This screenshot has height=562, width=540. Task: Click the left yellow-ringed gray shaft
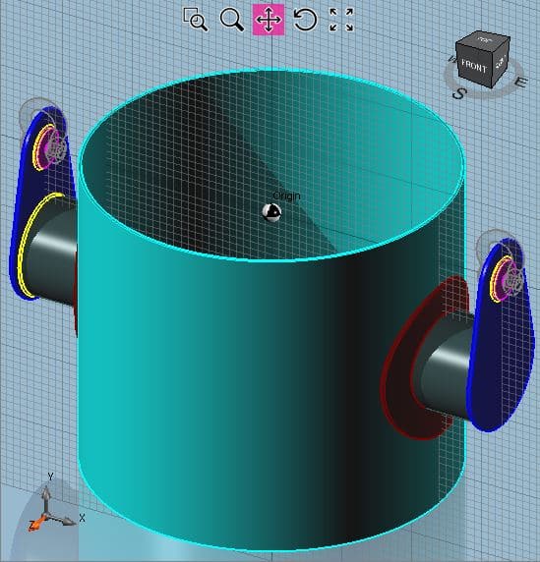point(50,251)
